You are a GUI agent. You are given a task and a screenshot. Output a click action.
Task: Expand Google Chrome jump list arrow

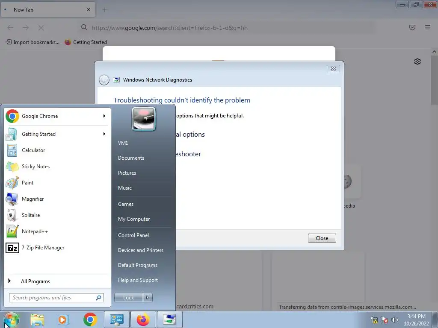tap(104, 116)
